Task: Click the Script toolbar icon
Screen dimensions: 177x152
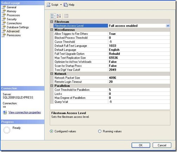Action: tap(48, 5)
